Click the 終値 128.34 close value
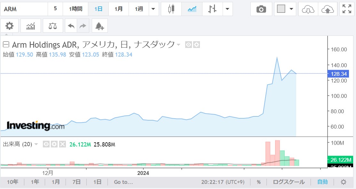Viewport: 356px width, 189px height. (117, 55)
